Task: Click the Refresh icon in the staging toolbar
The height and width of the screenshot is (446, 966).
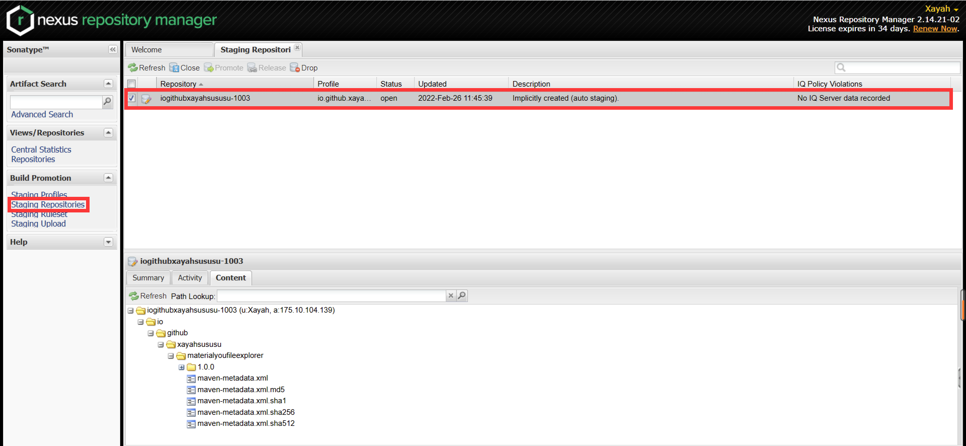Action: 133,68
